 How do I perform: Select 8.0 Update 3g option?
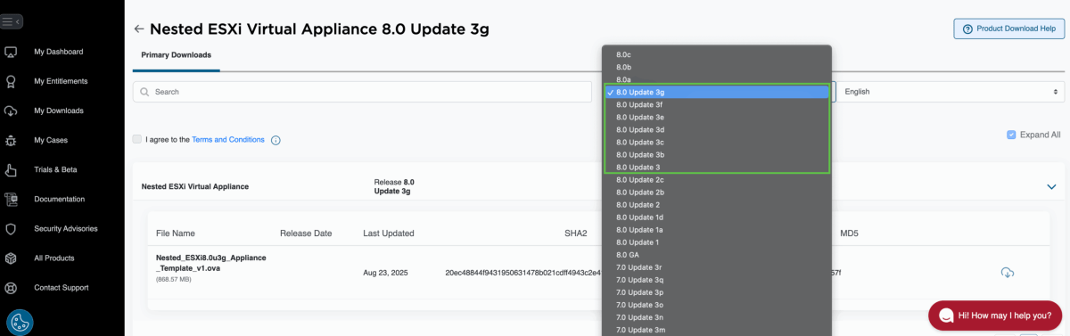click(717, 92)
